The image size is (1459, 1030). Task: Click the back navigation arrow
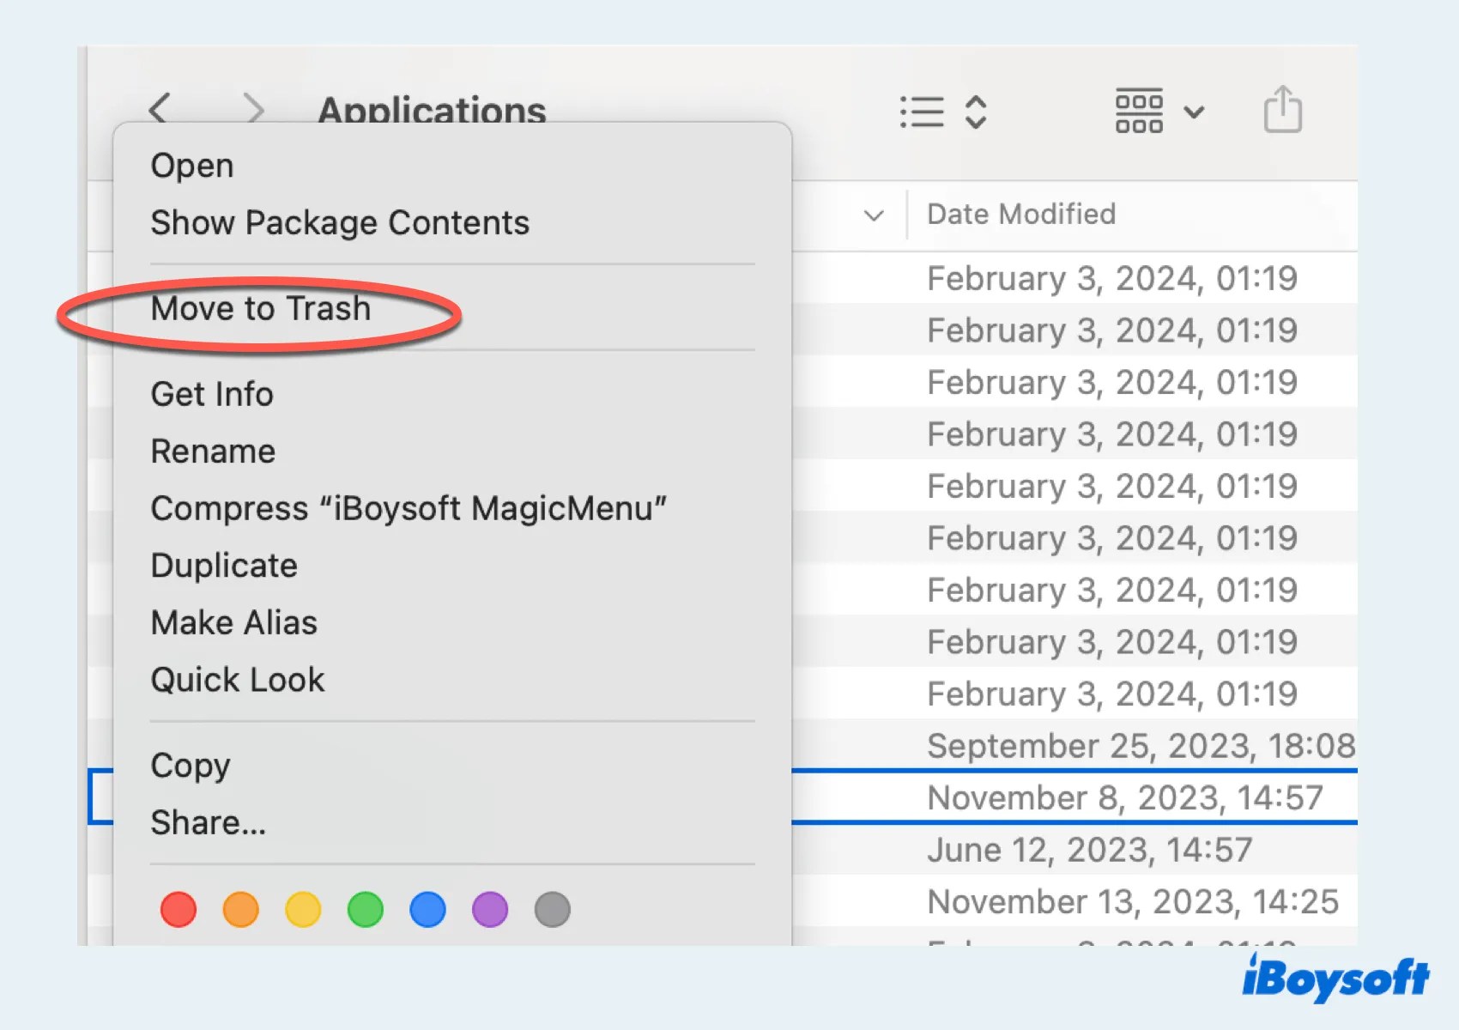(159, 110)
